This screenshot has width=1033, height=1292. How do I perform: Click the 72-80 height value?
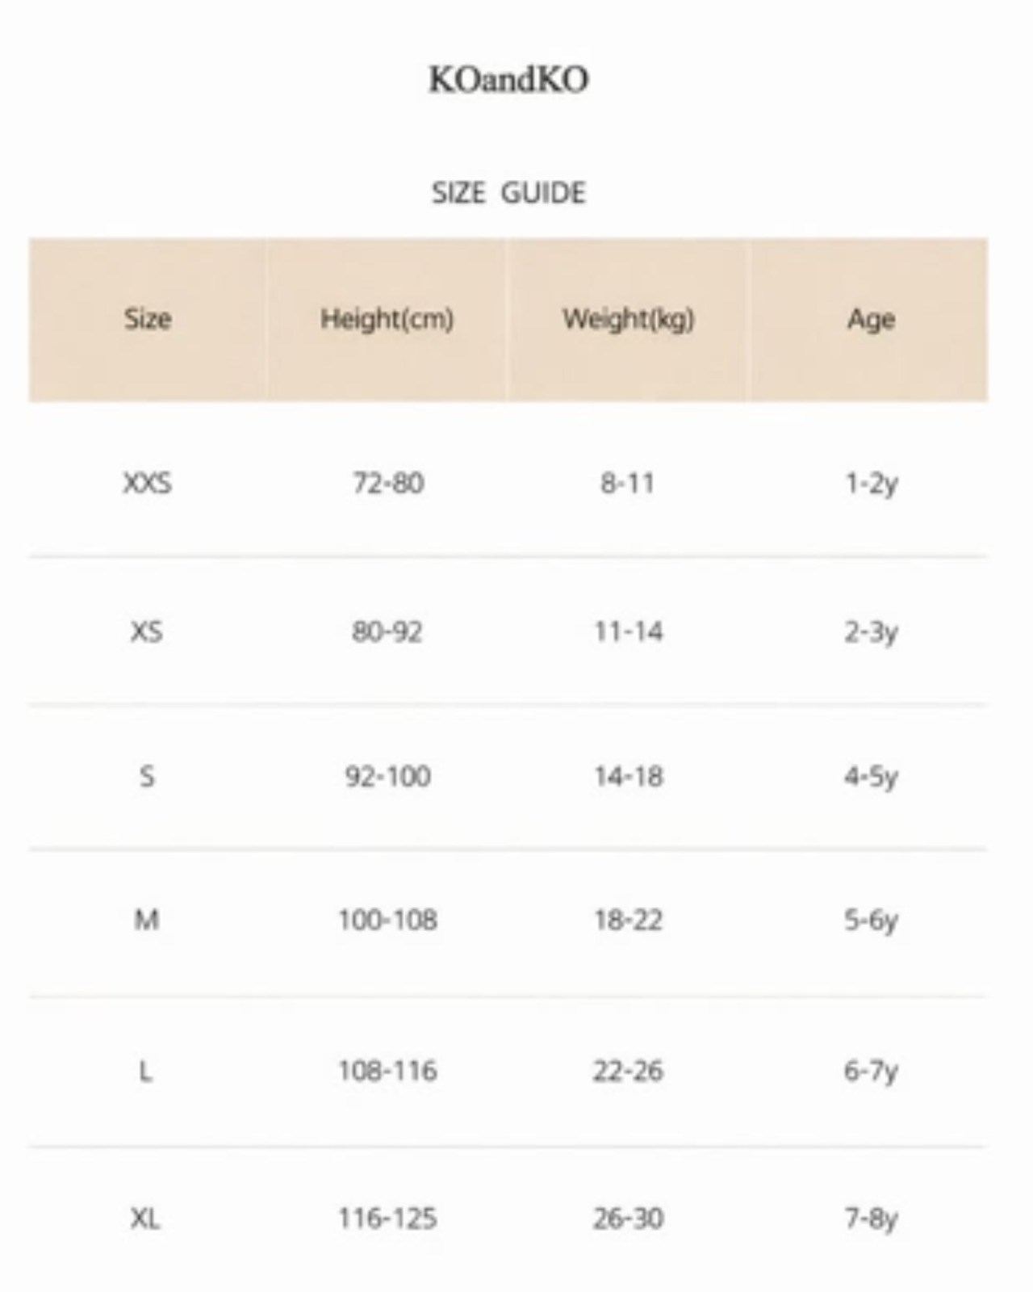pos(388,483)
